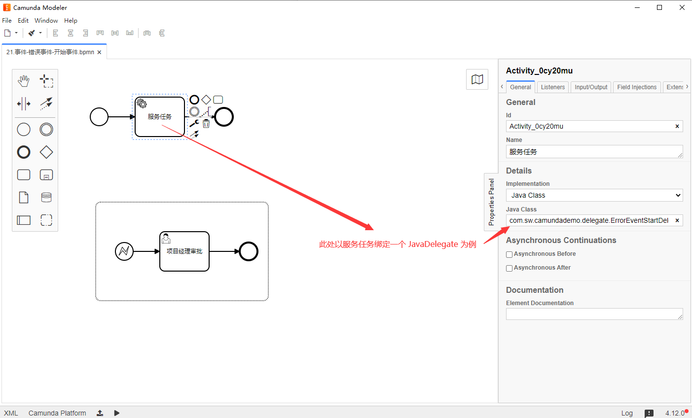
Task: Create Intermediate/Boundary Event from palette
Action: (46, 129)
